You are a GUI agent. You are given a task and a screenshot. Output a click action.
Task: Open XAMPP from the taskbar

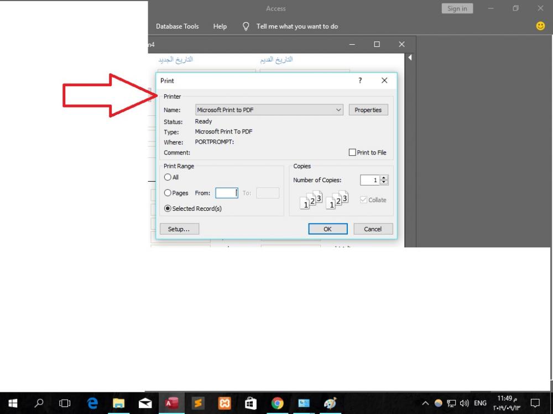(x=225, y=403)
